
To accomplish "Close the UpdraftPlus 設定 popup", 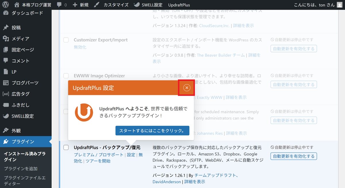I will (187, 88).
